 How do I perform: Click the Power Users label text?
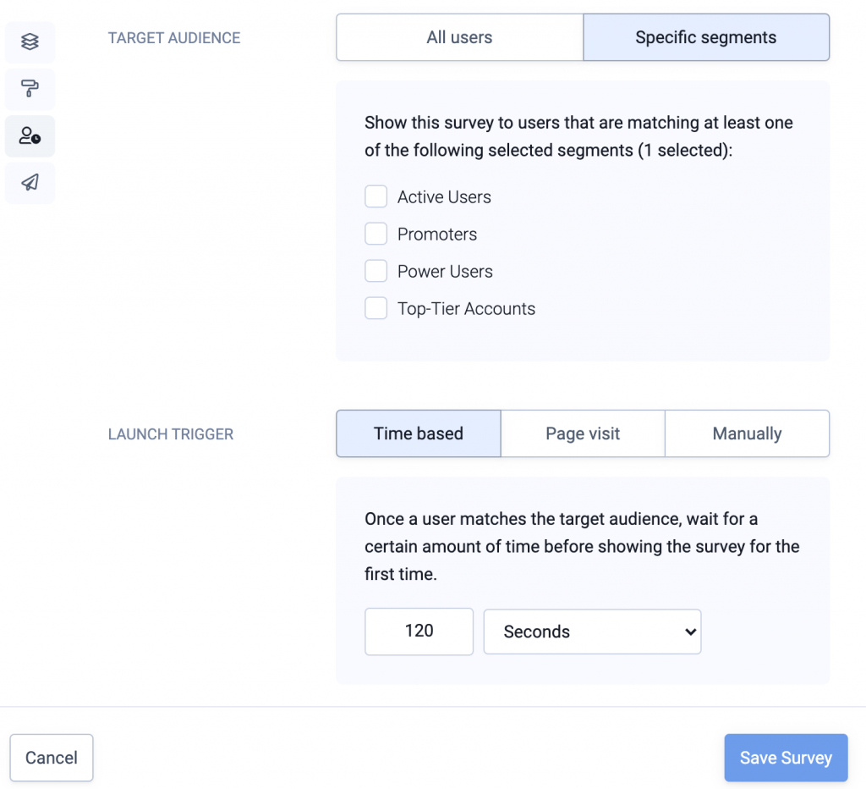[445, 272]
